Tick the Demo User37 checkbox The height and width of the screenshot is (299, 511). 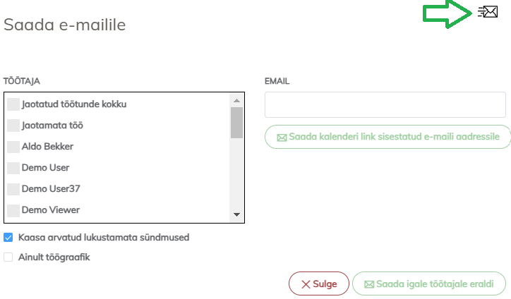point(13,189)
